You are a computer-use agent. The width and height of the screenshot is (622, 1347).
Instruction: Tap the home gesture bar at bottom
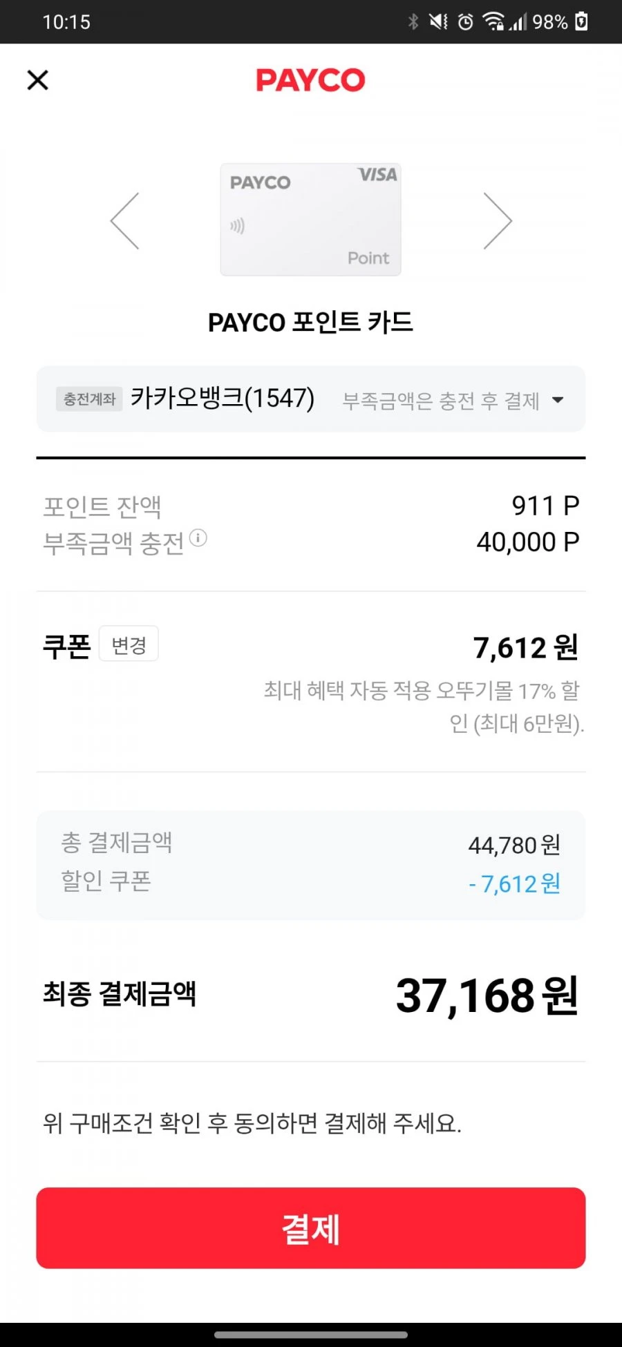point(311,1335)
